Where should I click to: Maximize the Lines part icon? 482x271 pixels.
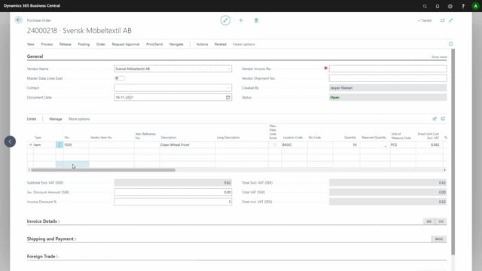pos(443,119)
